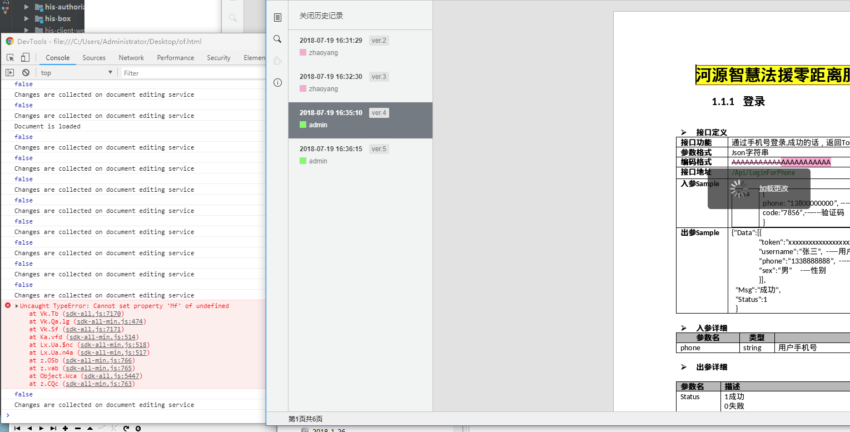The width and height of the screenshot is (850, 432).
Task: Open link sdk-all-min.js:765 in stack trace
Action: tap(100, 368)
